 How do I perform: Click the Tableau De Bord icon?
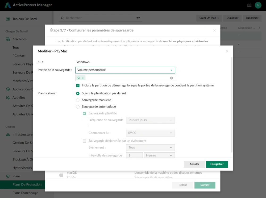tap(8, 19)
